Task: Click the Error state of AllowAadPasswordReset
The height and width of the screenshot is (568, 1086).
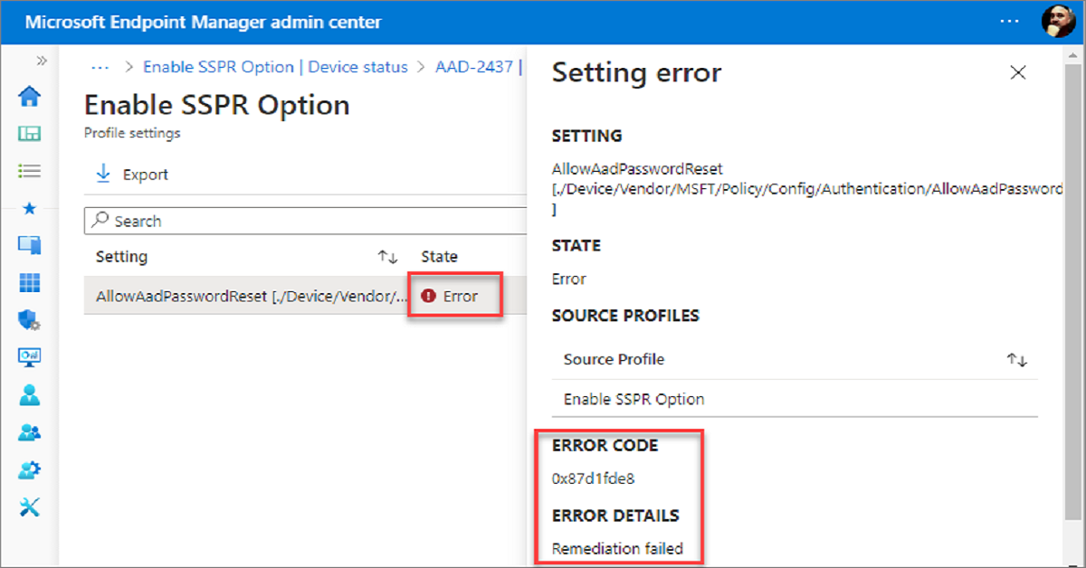Action: 450,296
